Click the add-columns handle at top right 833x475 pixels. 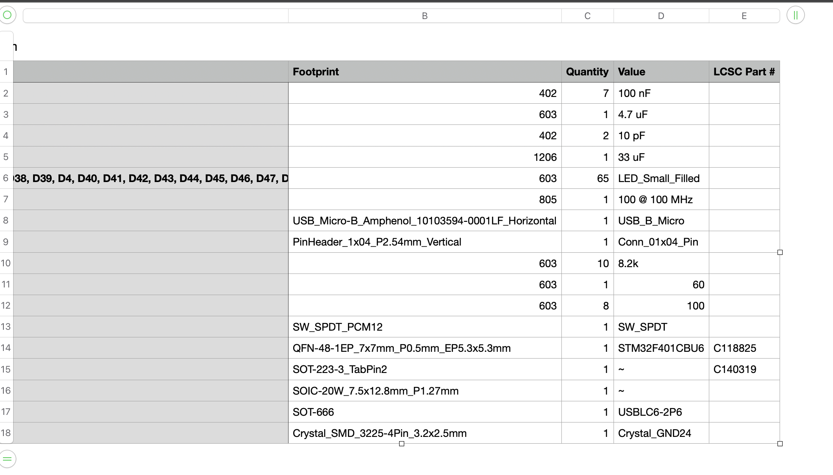(795, 15)
